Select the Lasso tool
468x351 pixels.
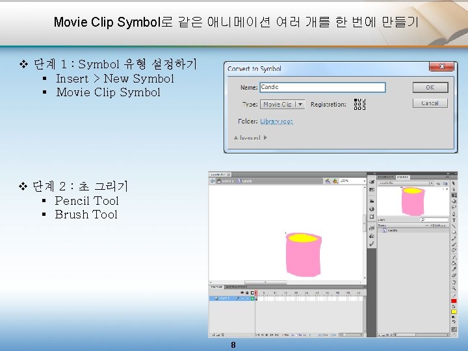click(x=454, y=207)
